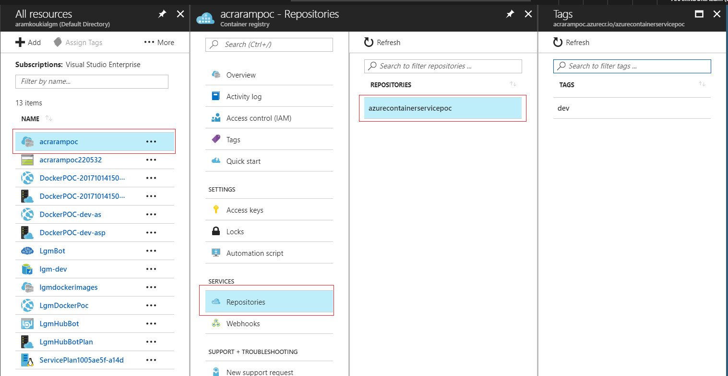728x376 pixels.
Task: Open context menu dots for DockerPOC-dev-as
Action: click(151, 215)
